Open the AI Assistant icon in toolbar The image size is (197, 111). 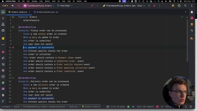click(x=179, y=6)
